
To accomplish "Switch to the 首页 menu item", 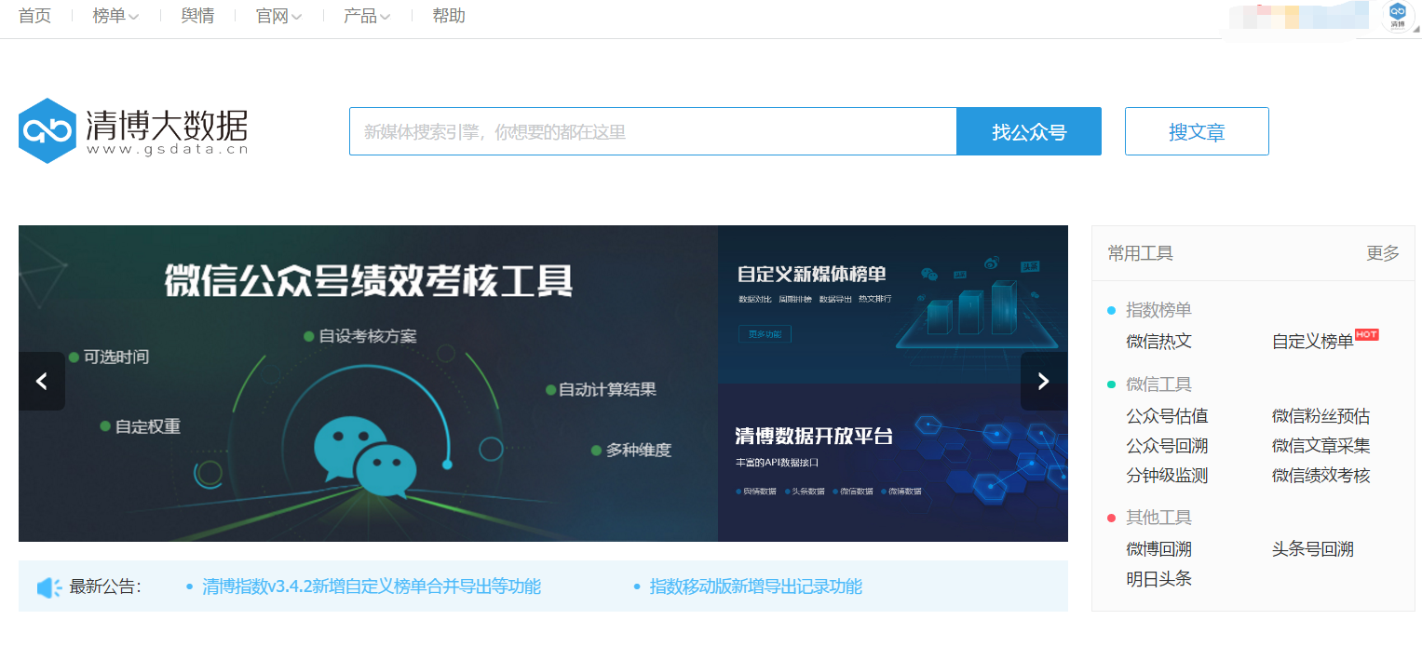I will coord(34,16).
